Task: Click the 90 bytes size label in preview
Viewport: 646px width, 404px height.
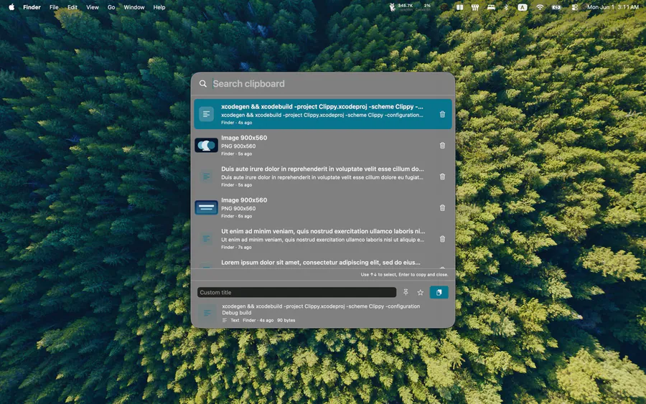Action: (x=286, y=320)
